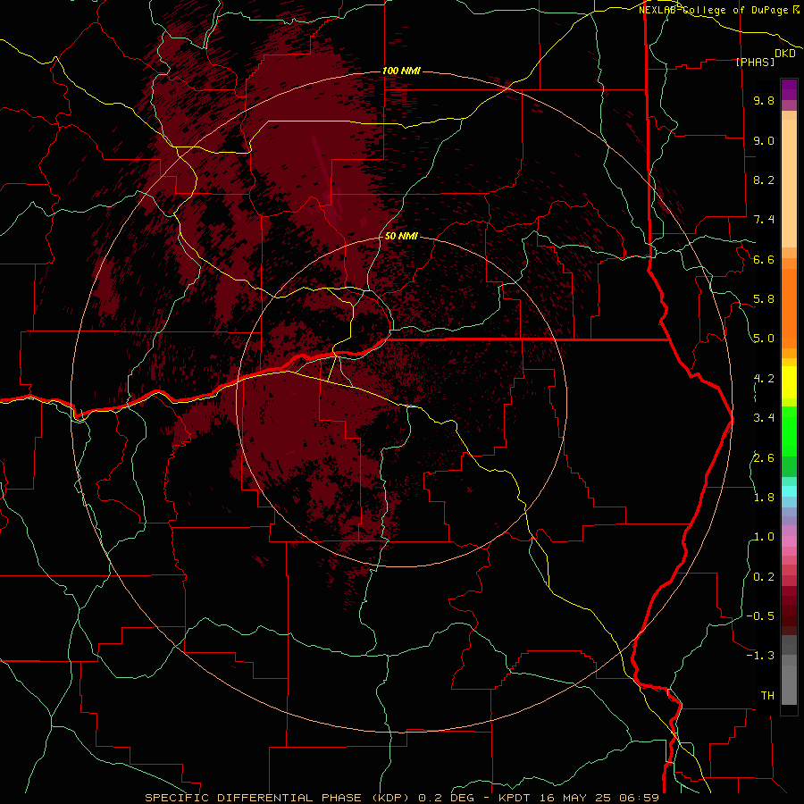Screen dimensions: 804x804
Task: Select the 9.8 scale value
Action: 764,100
